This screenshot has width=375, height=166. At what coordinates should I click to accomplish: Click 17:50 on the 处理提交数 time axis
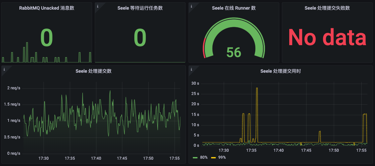[149, 158]
